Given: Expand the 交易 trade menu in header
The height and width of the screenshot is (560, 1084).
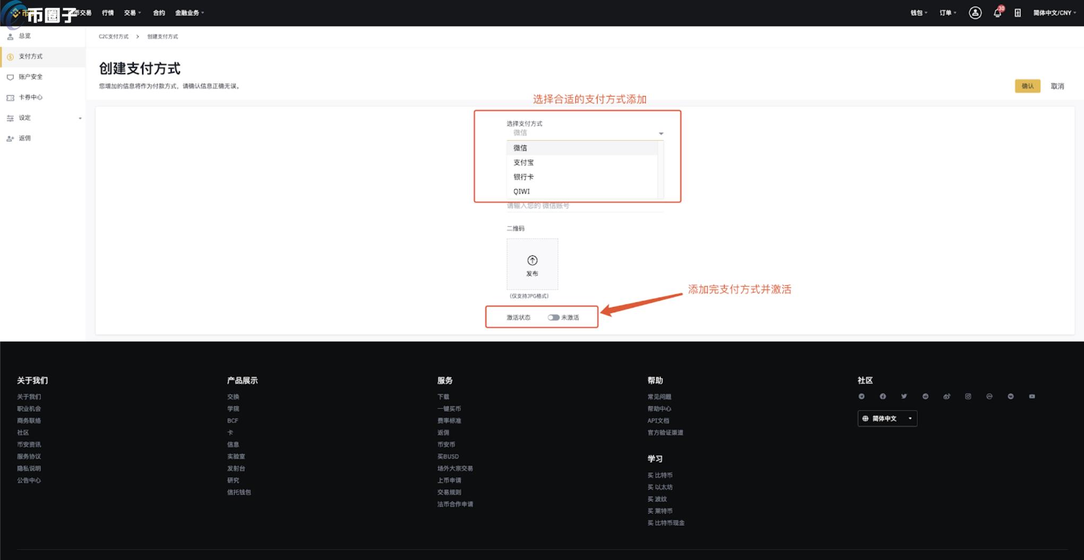Looking at the screenshot, I should pos(132,13).
